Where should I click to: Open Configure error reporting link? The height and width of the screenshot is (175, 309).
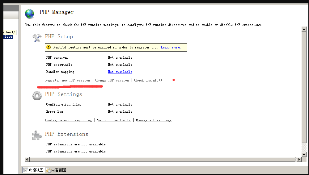coord(69,120)
